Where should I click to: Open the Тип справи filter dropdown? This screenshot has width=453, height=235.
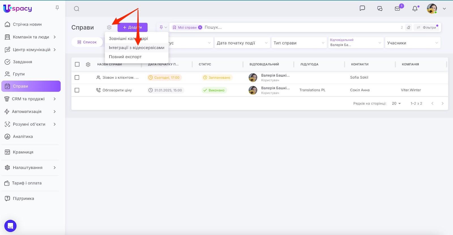point(299,43)
